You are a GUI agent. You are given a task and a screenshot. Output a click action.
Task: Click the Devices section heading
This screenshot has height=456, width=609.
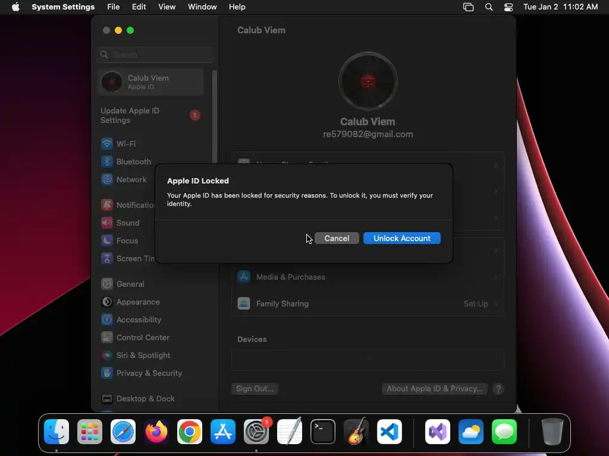[252, 339]
